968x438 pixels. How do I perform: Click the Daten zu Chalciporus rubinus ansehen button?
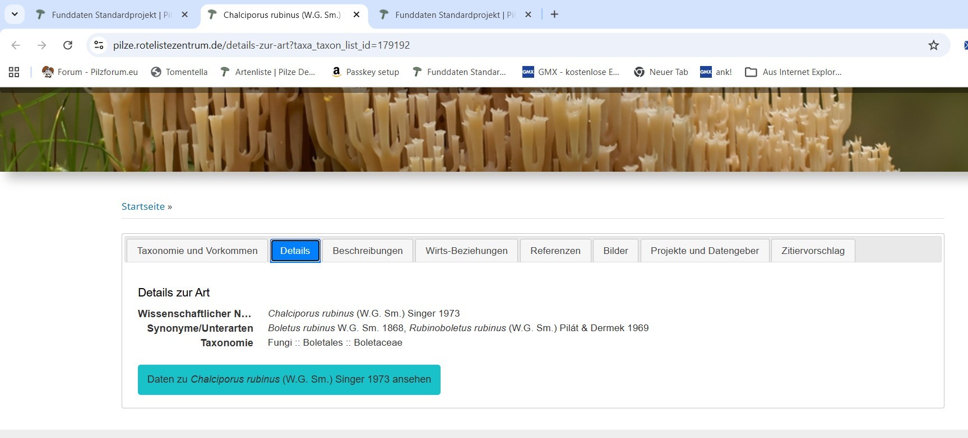(289, 380)
